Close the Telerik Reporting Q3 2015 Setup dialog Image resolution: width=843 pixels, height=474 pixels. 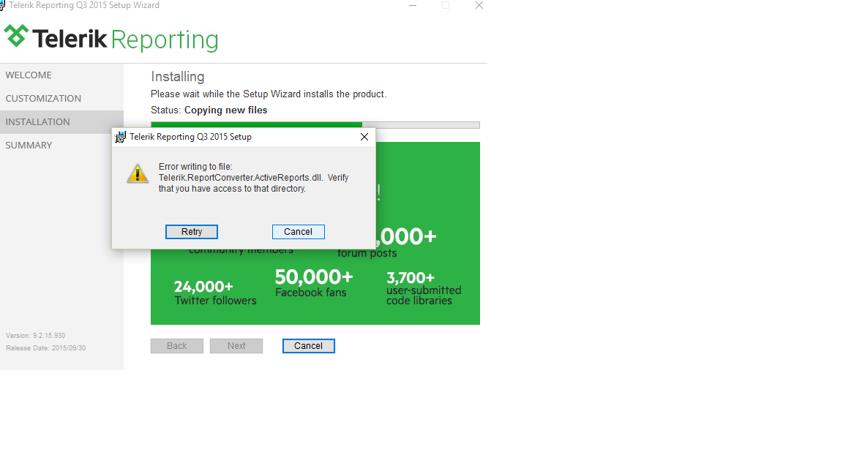click(x=364, y=137)
